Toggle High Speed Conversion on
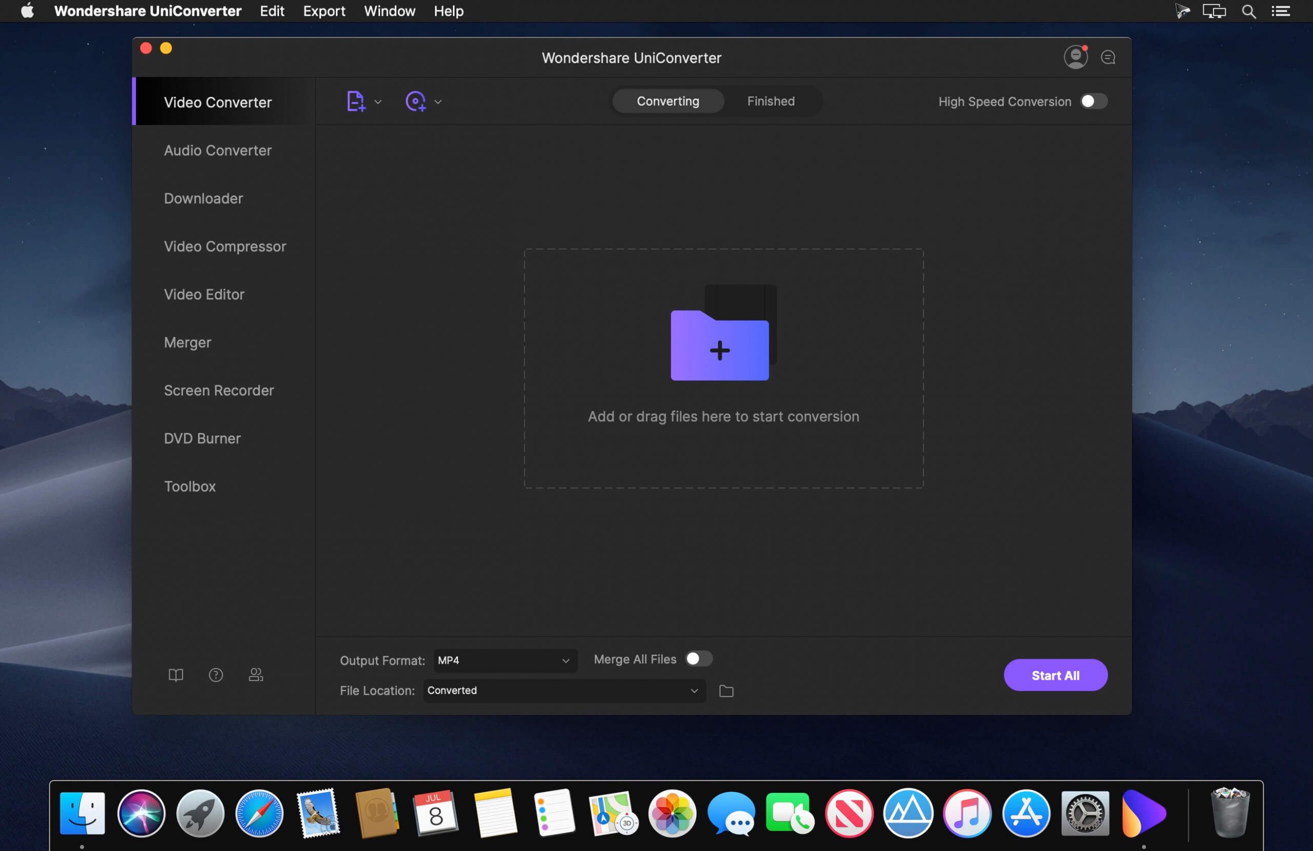Viewport: 1313px width, 851px height. pos(1092,101)
